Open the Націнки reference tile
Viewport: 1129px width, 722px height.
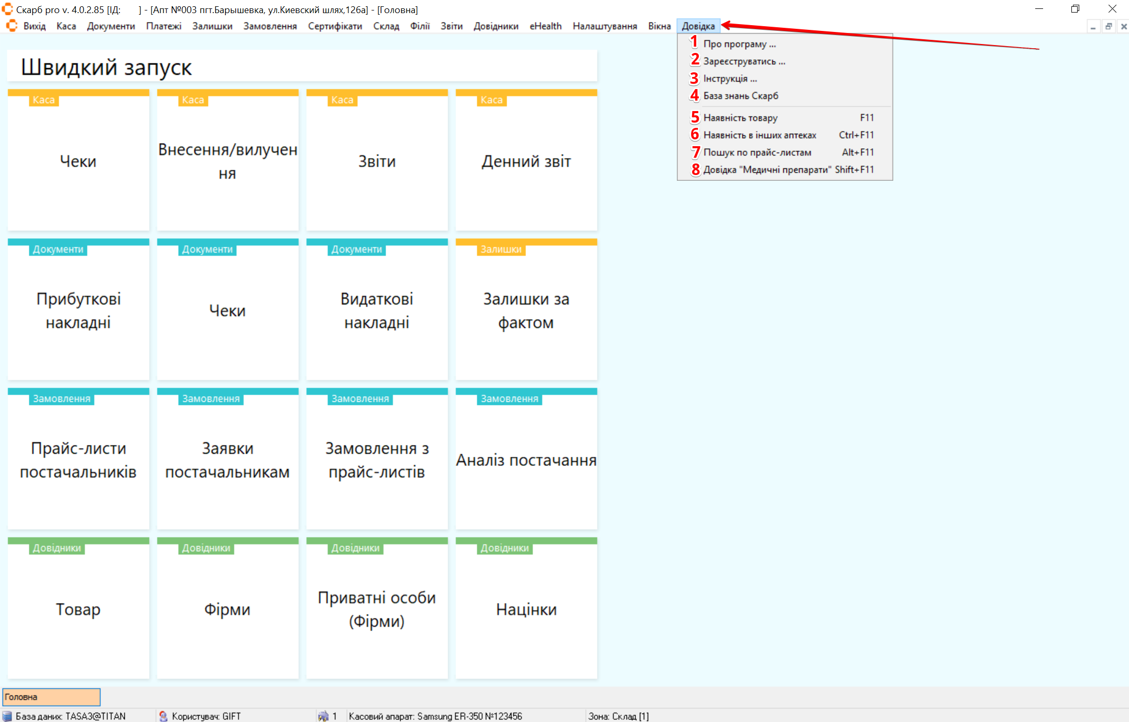click(526, 609)
